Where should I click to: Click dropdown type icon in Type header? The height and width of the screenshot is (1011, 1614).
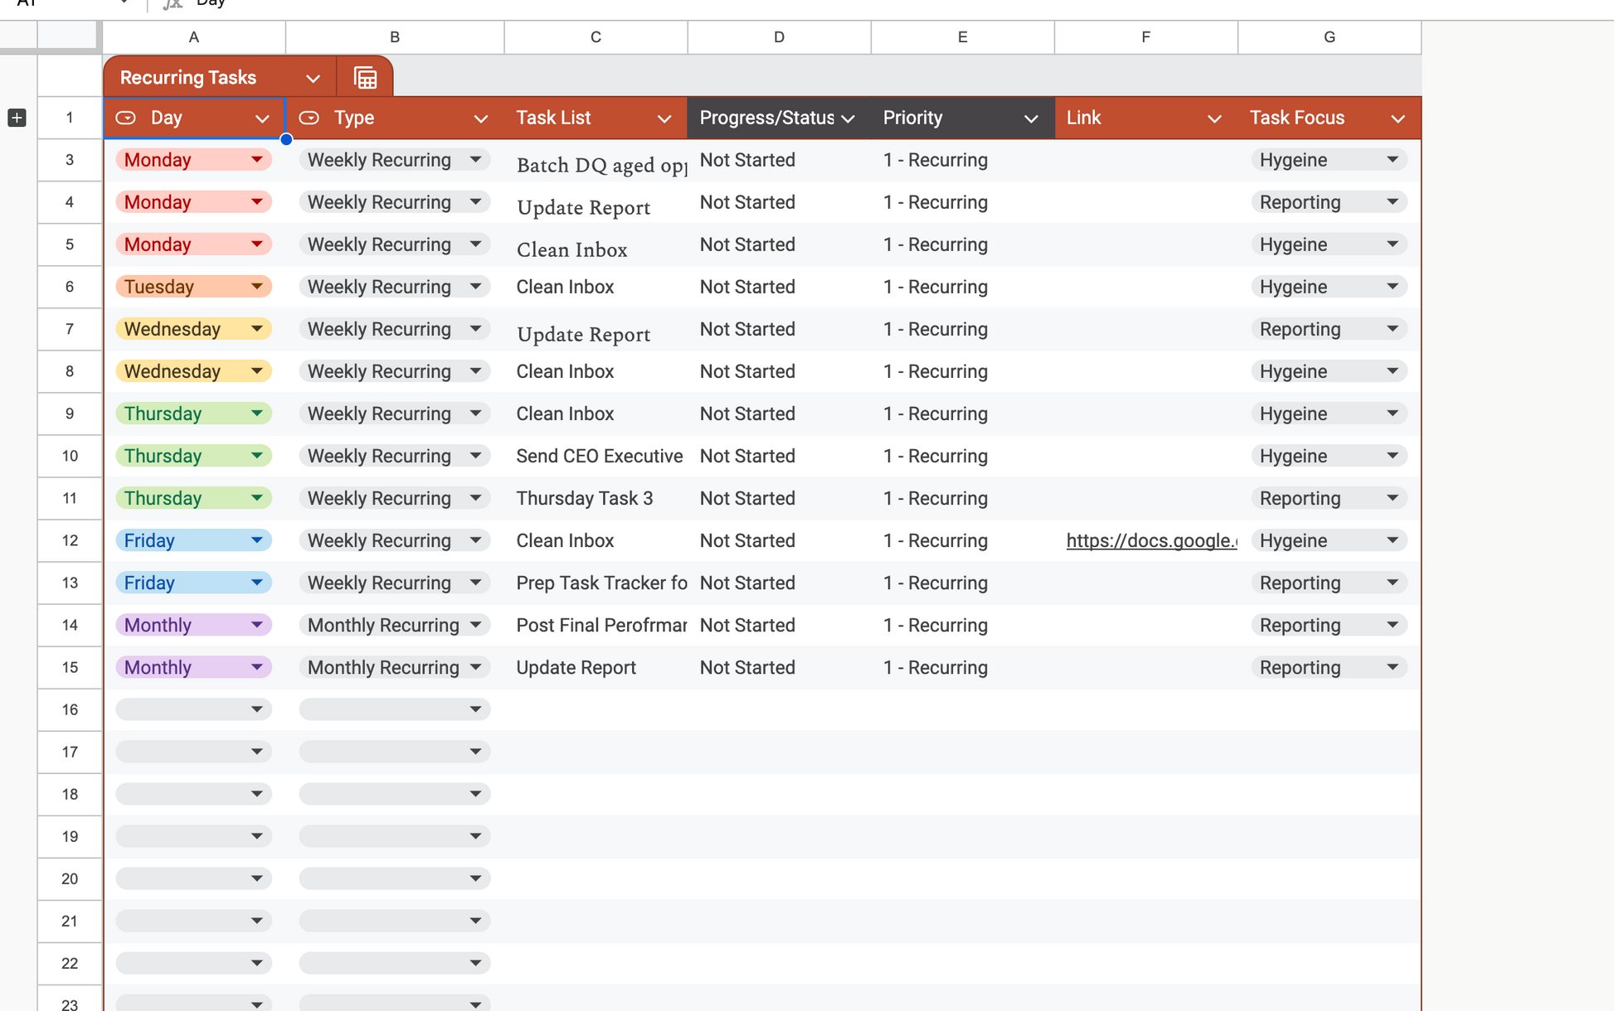(x=309, y=118)
